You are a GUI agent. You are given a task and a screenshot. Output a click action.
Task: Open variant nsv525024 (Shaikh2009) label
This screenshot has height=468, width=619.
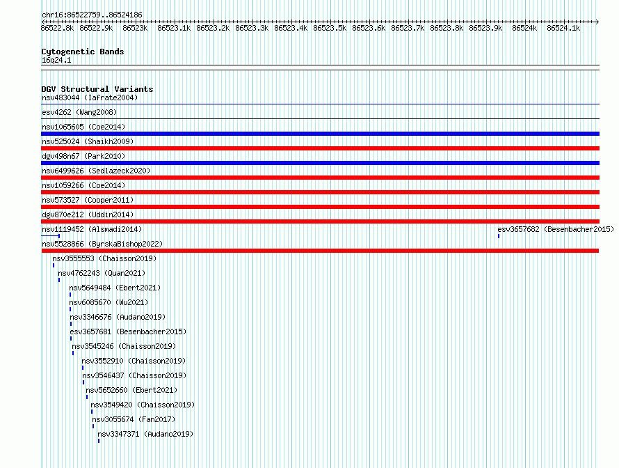[88, 141]
